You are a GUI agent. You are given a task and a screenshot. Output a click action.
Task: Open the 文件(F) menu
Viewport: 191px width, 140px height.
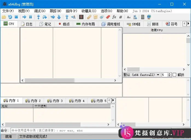coord(8,11)
